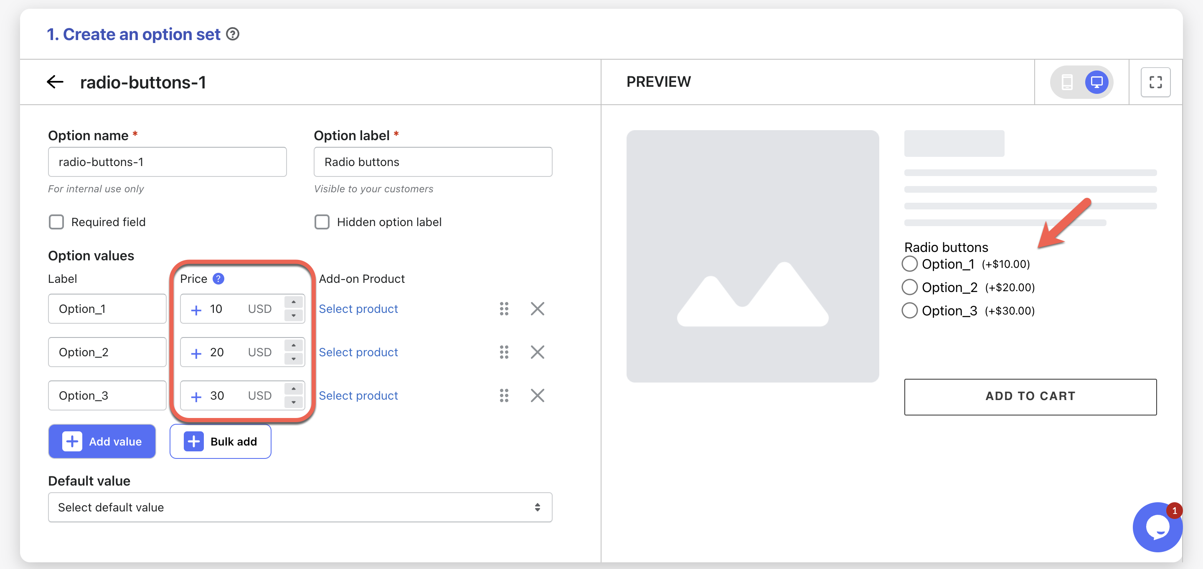Click Select product link for Option_1
Screen dimensions: 1203x569
click(358, 309)
